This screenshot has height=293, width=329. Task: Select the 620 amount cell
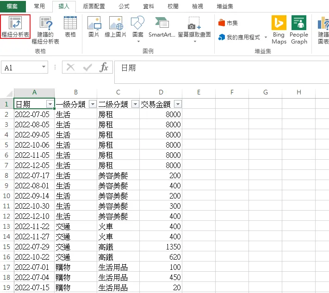point(161,257)
